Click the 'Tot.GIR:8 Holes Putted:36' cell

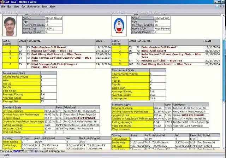[x=81, y=122]
